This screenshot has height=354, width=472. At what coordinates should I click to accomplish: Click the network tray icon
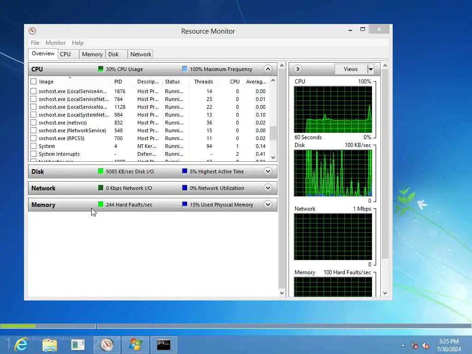click(x=414, y=345)
